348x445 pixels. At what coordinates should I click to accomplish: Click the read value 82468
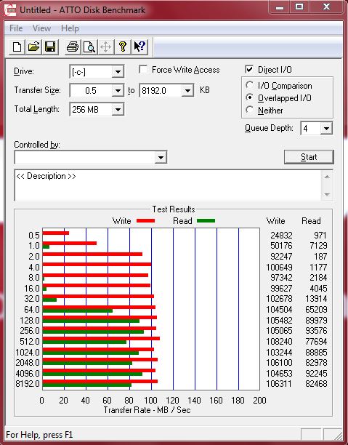[316, 384]
